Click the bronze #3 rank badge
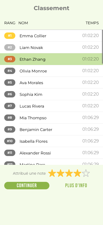 (x=10, y=59)
